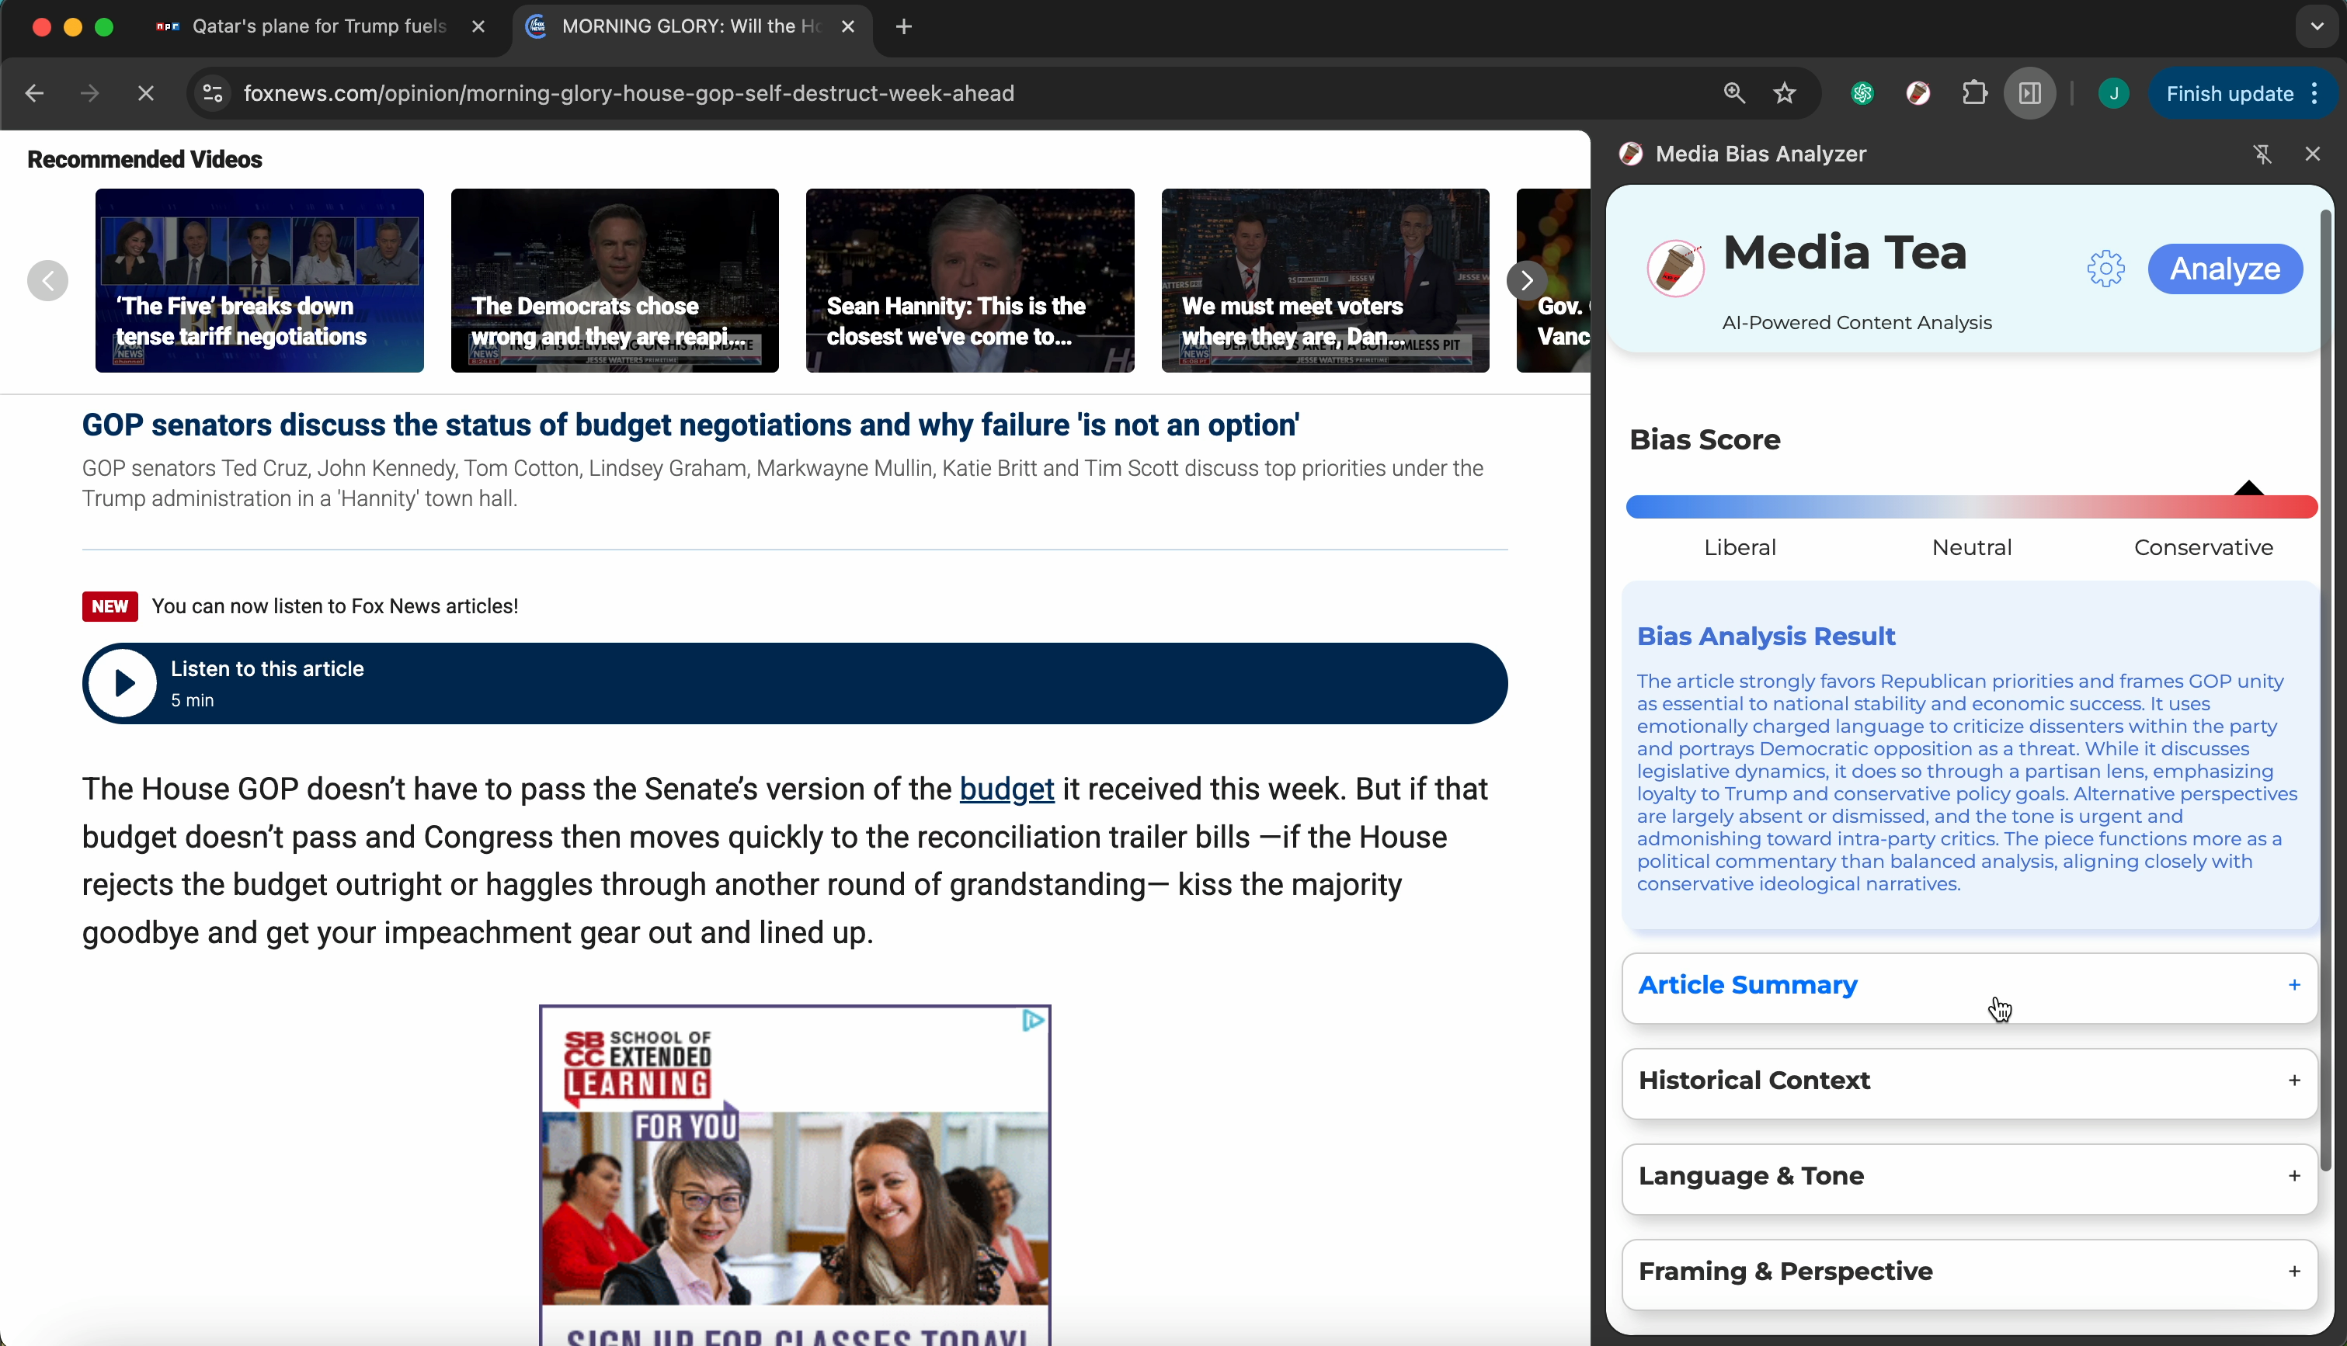The height and width of the screenshot is (1346, 2347).
Task: Click the Finish update button
Action: pyautogui.click(x=2230, y=93)
